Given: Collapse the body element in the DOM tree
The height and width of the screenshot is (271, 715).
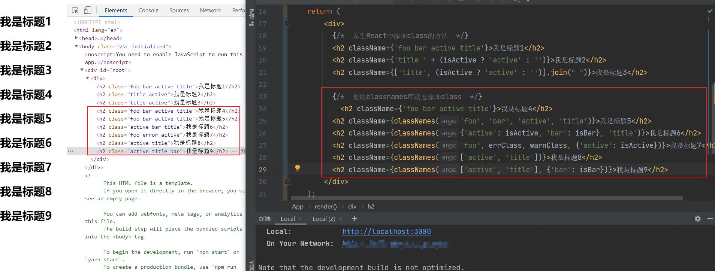Looking at the screenshot, I should [76, 46].
